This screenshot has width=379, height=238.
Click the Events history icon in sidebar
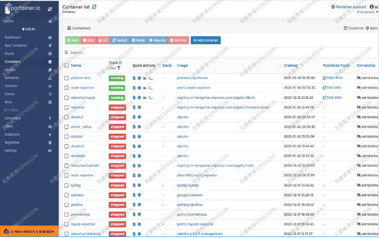coord(50,94)
